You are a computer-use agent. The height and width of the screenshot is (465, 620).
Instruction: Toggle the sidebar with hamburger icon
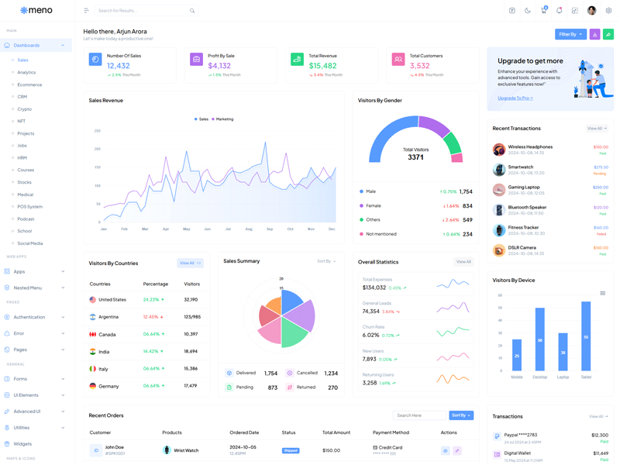pos(86,11)
